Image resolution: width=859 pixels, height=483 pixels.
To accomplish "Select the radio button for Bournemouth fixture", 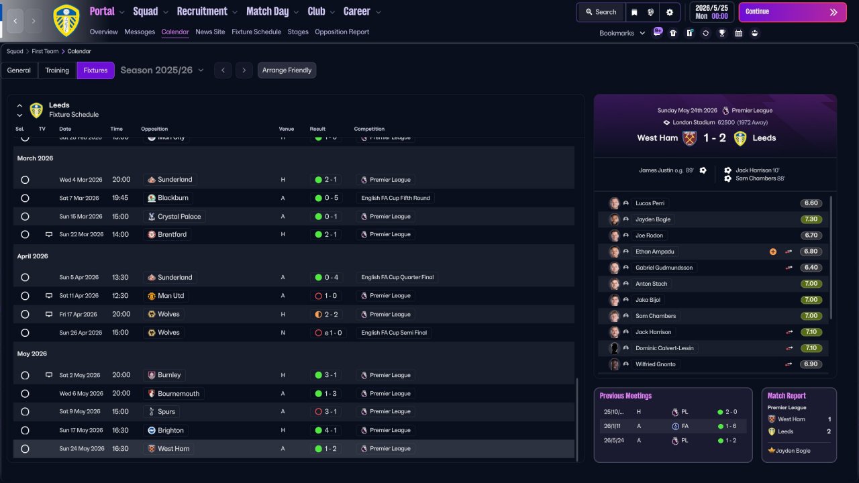I will point(25,394).
